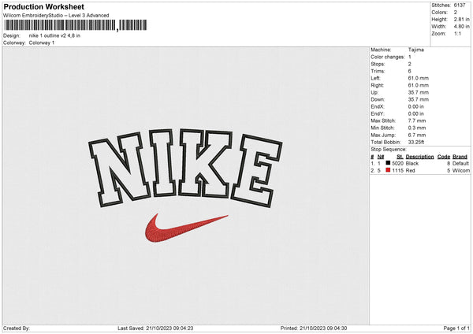Click 'Wilcom EmbroideryStudio – Level 3 Advanced' text

point(56,16)
